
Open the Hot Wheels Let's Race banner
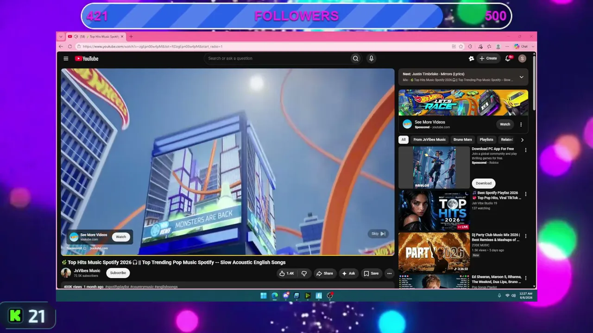(463, 103)
